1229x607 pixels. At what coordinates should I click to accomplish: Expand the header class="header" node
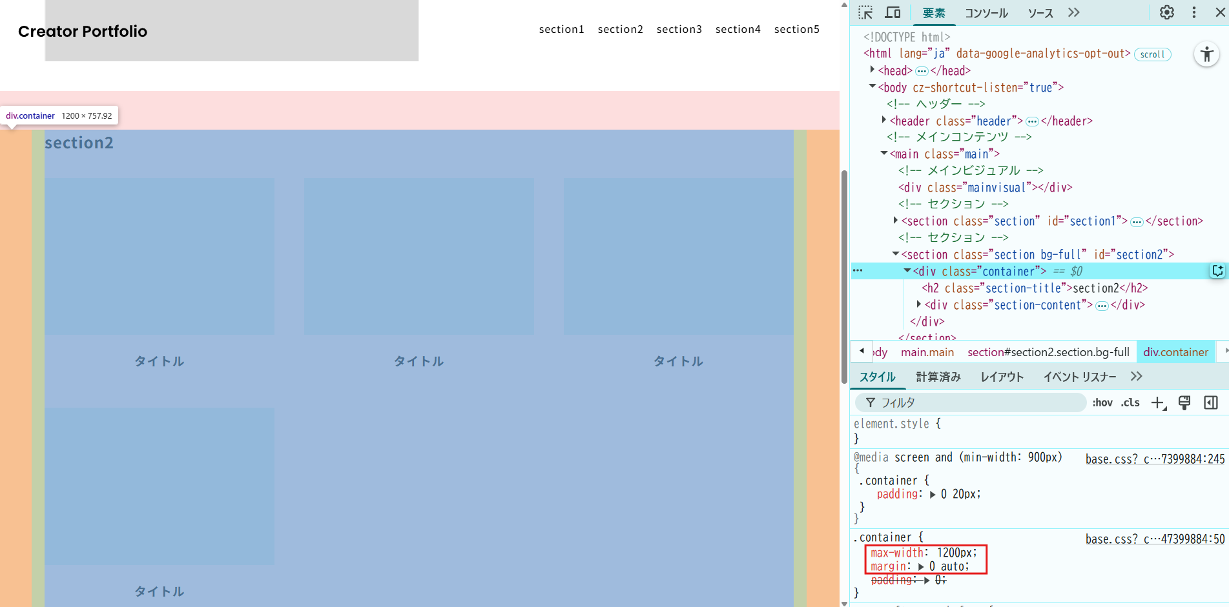point(884,121)
